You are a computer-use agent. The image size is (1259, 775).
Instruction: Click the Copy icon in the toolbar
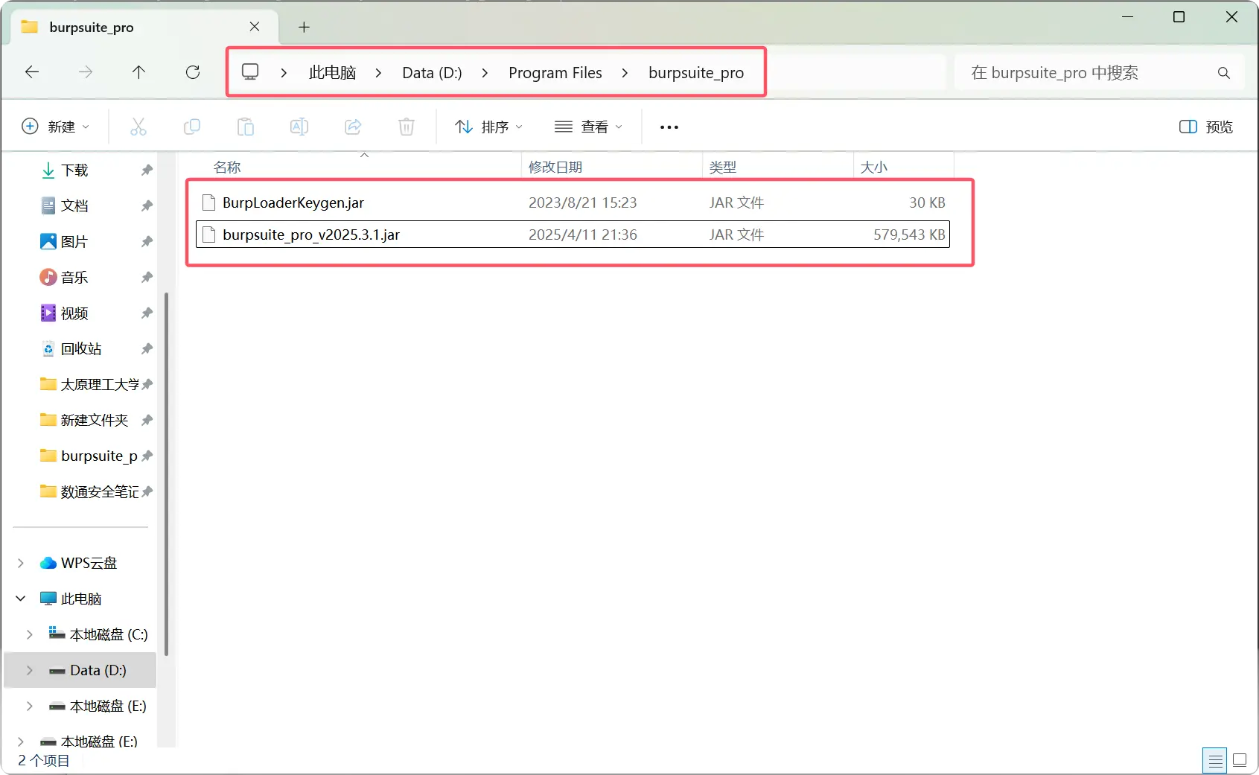pyautogui.click(x=191, y=127)
